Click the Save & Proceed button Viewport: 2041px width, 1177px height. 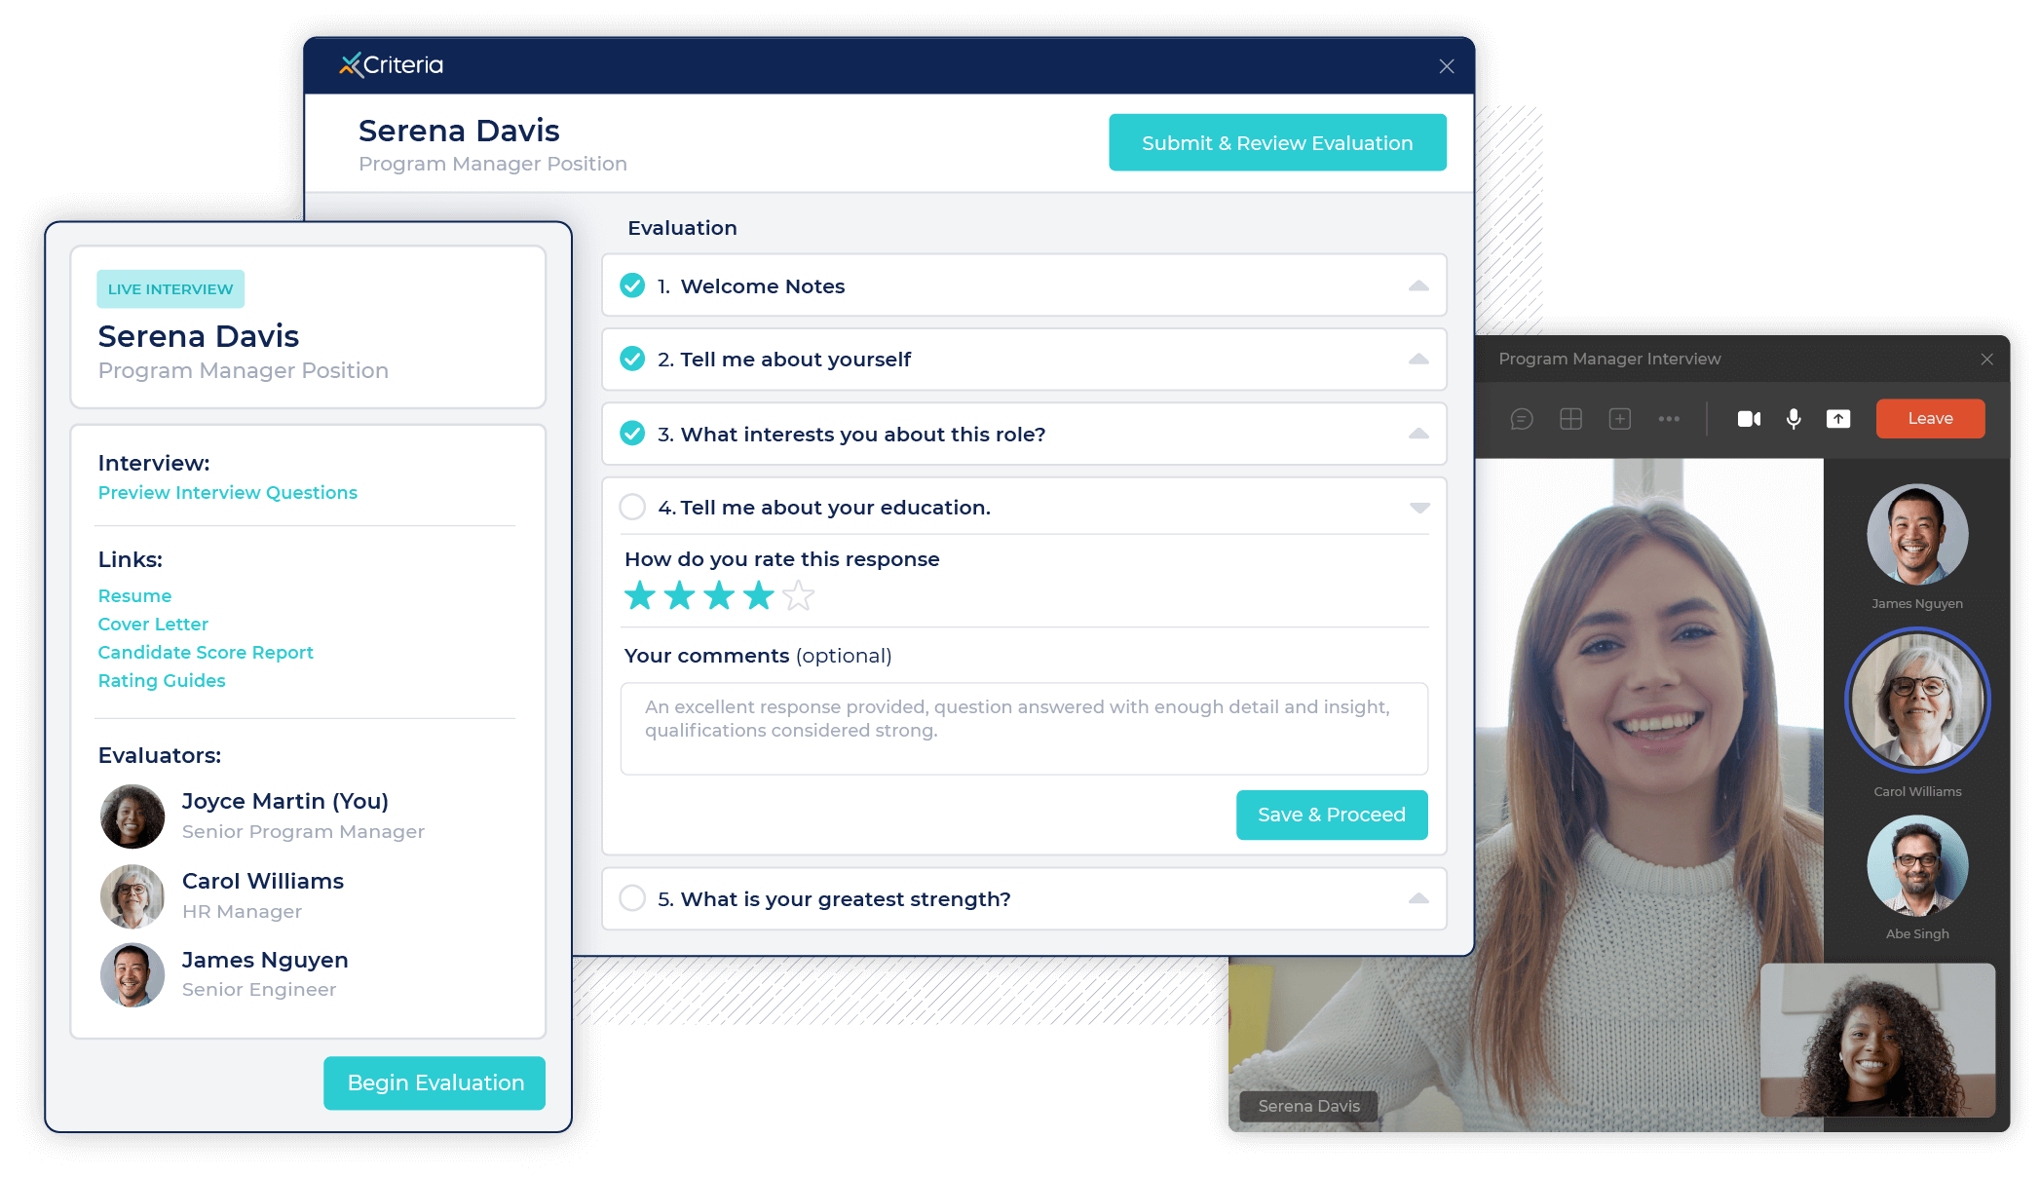tap(1332, 816)
